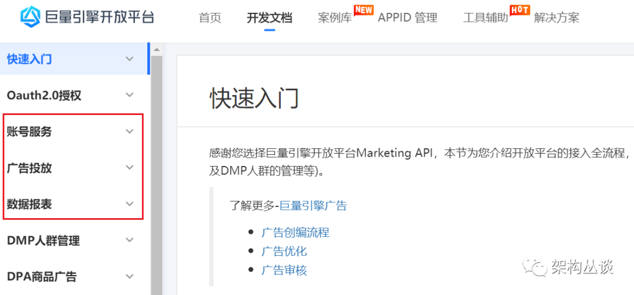Click the 了解更多- text

point(255,206)
